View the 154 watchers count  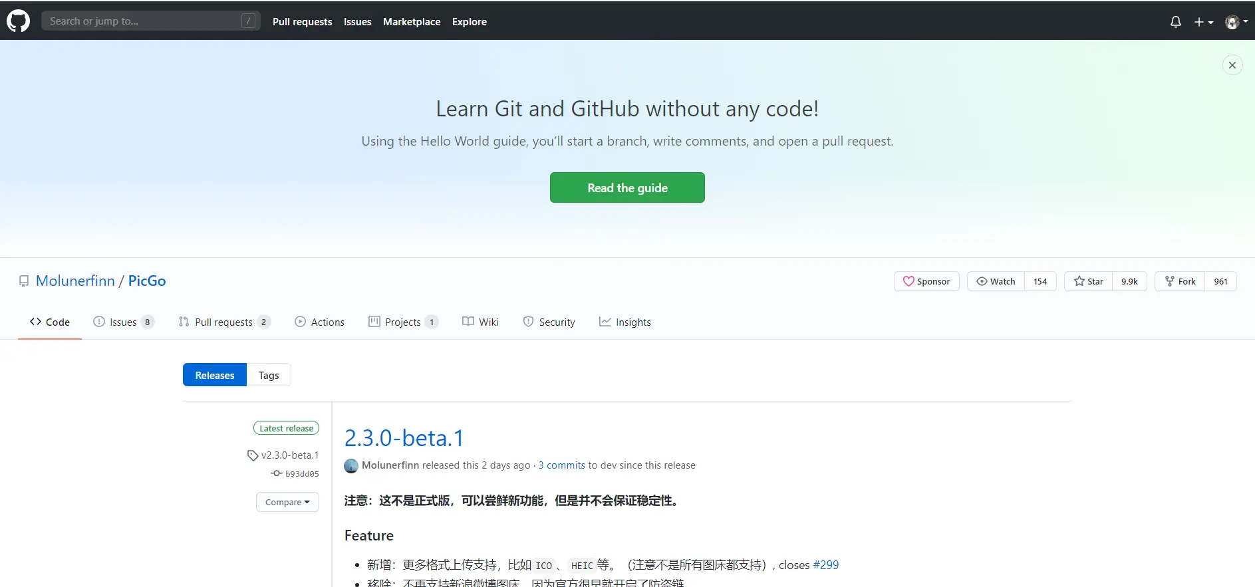click(x=1040, y=281)
